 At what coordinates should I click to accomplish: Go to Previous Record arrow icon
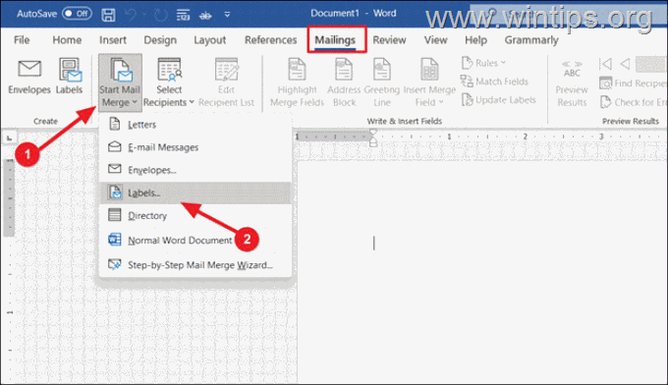[625, 64]
